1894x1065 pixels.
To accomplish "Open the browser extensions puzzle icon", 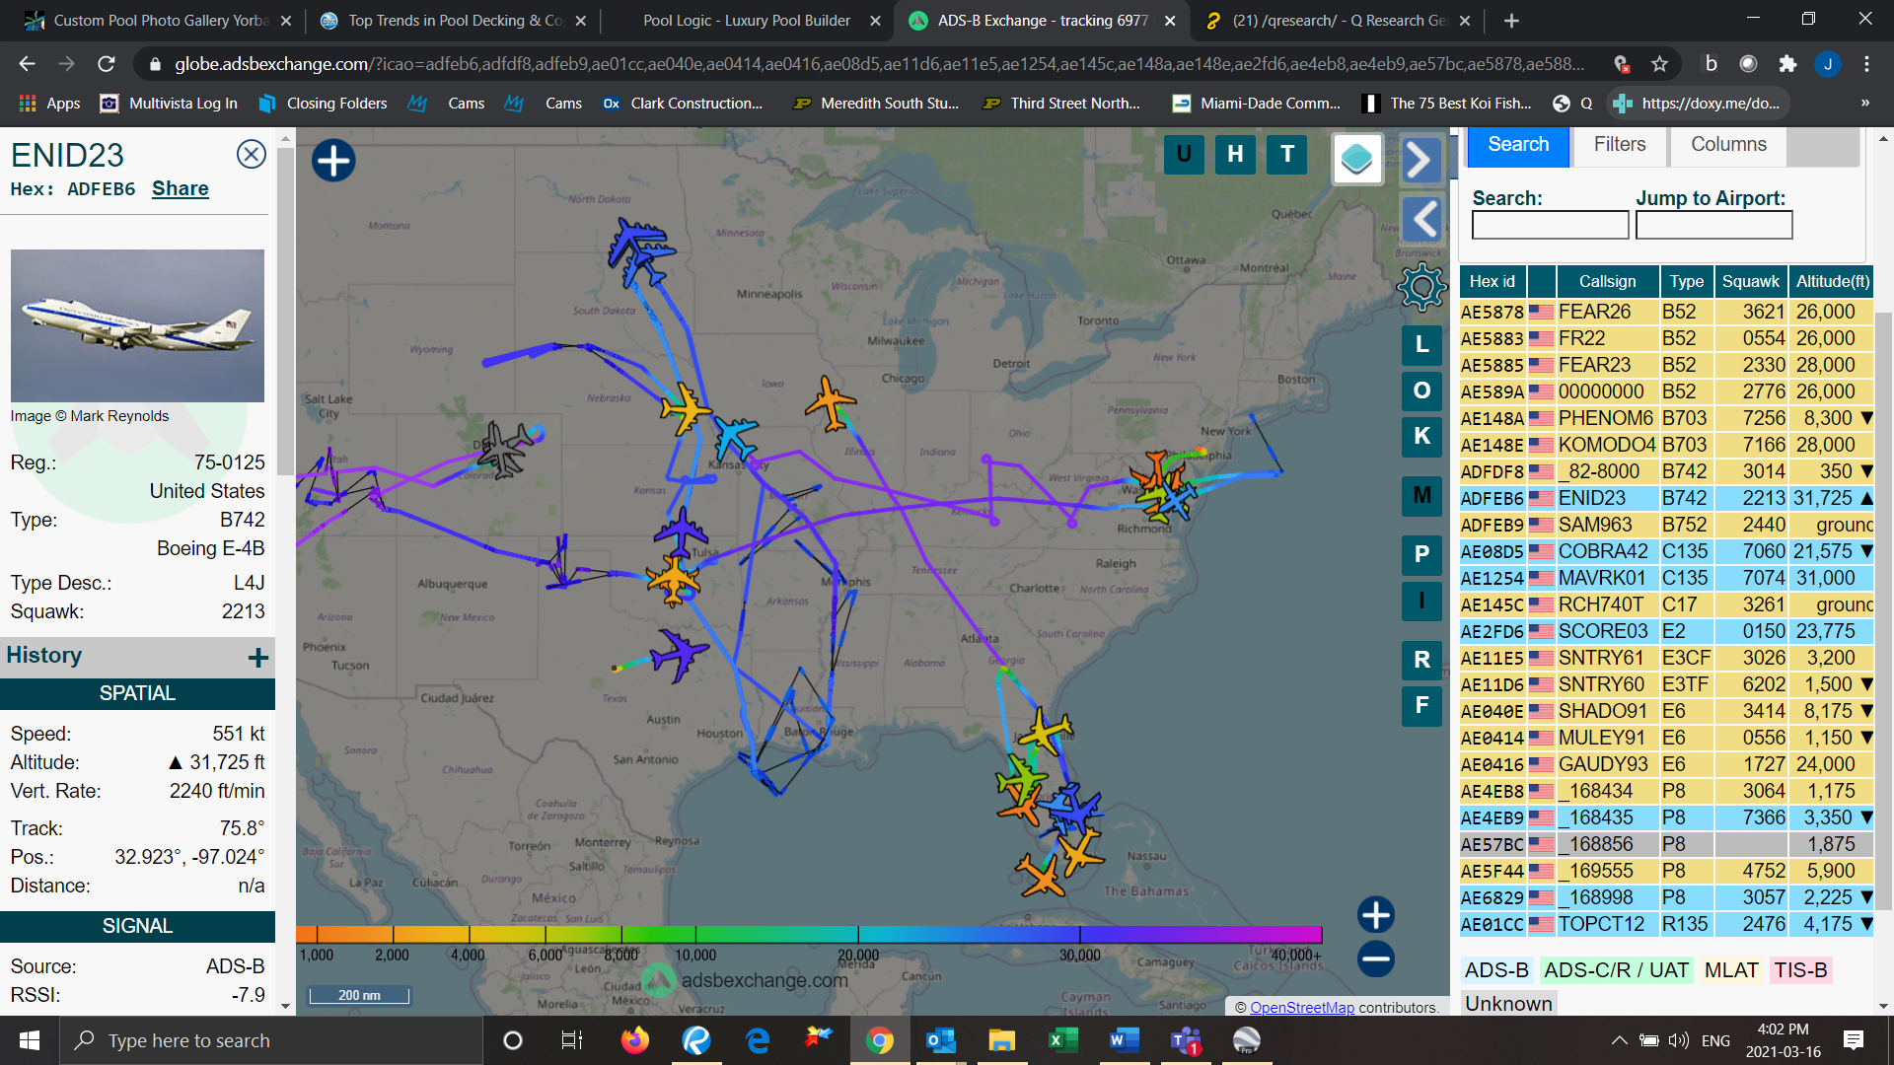I will click(x=1787, y=64).
